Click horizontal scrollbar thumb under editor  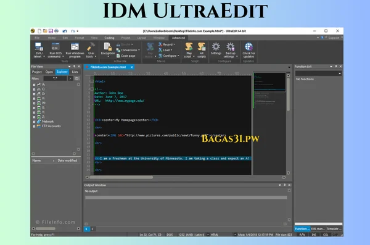tap(121, 177)
